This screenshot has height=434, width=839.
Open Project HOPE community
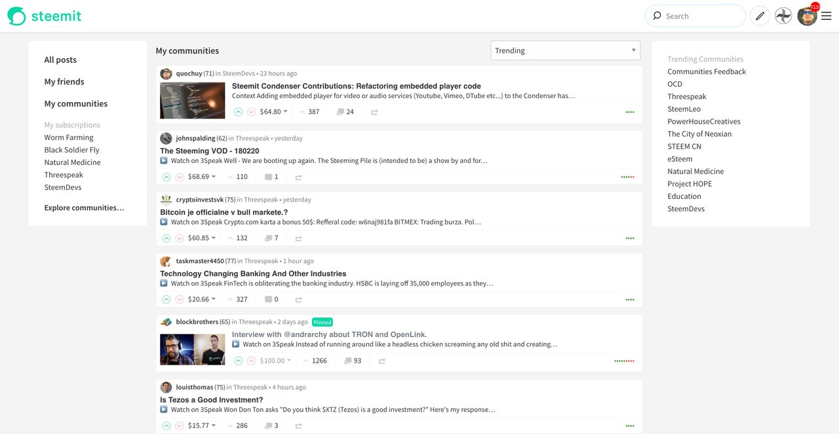(690, 183)
